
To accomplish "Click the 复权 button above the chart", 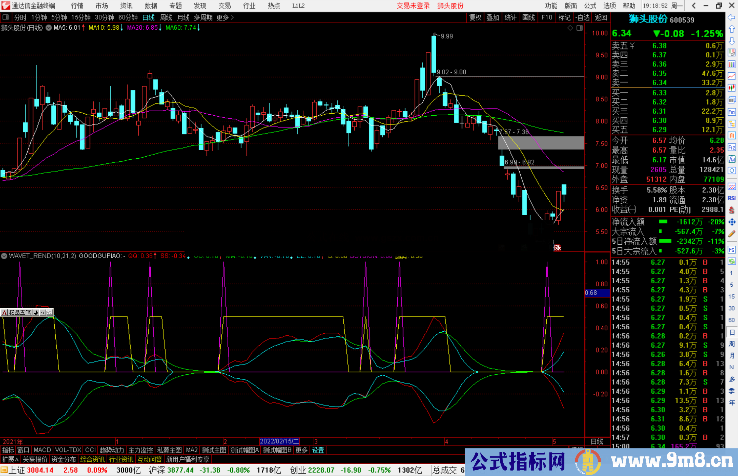I will [475, 17].
